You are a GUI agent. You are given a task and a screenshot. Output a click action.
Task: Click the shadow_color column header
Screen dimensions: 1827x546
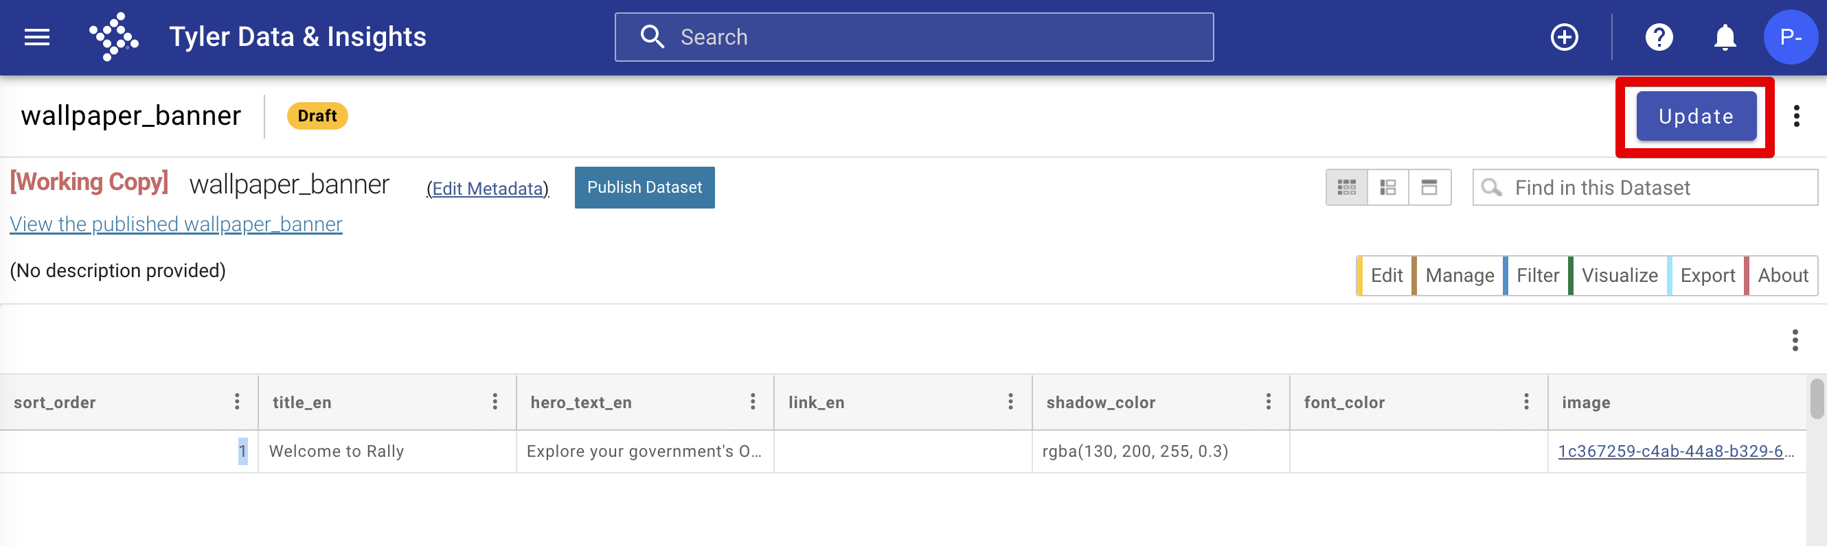1160,402
